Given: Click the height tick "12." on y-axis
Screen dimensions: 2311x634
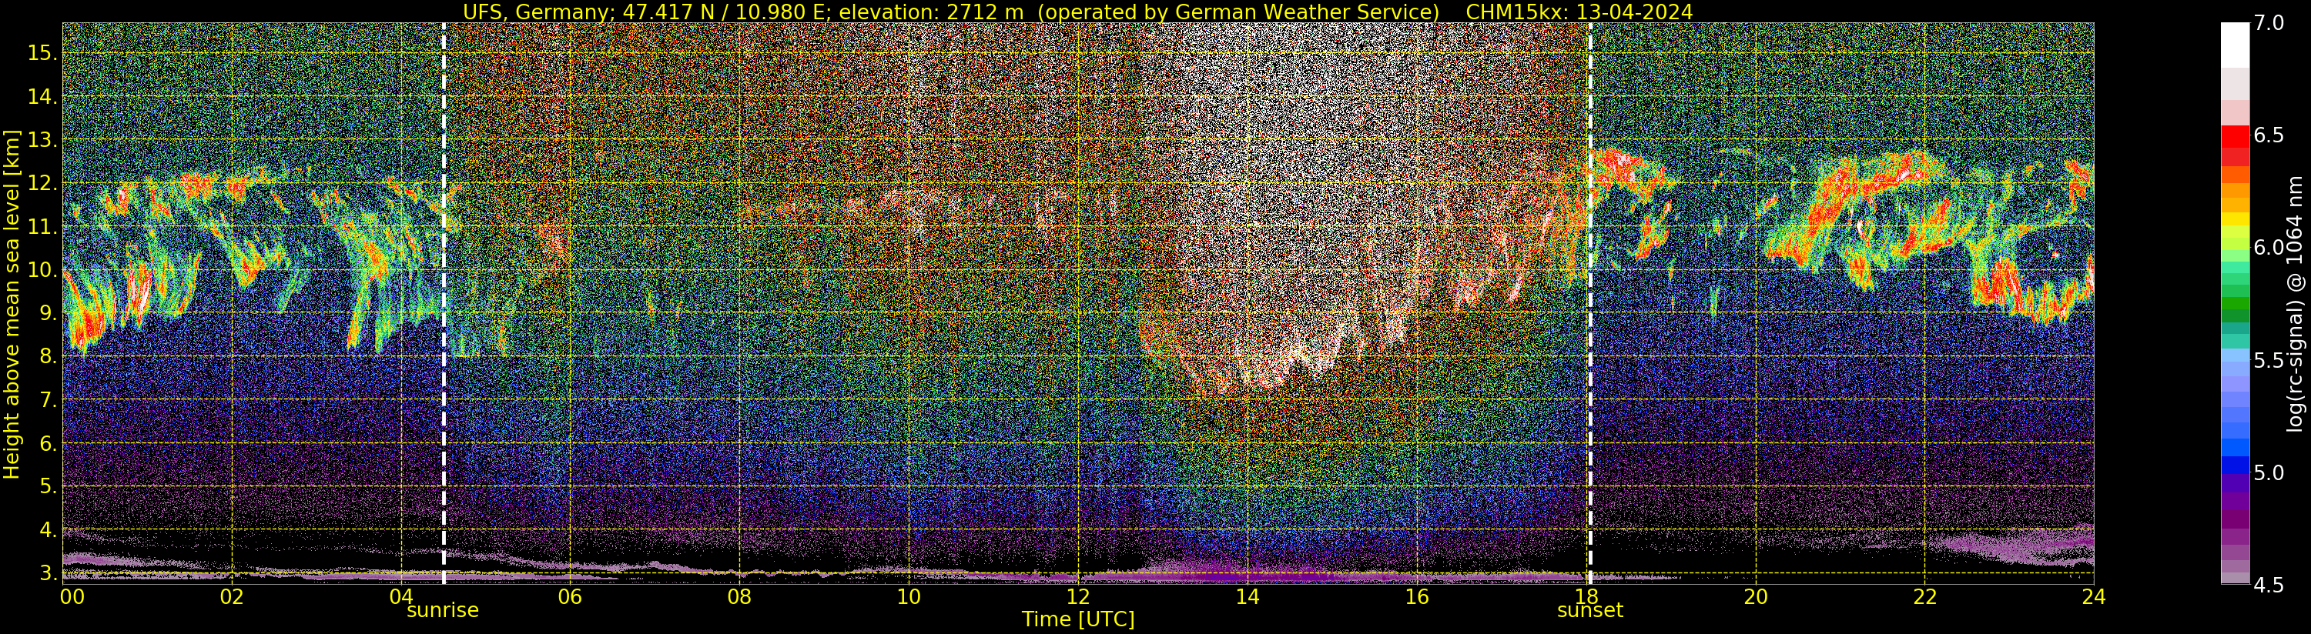Looking at the screenshot, I should pyautogui.click(x=42, y=183).
